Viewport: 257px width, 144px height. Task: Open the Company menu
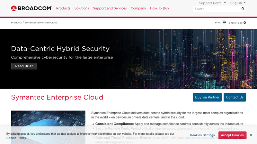[x=138, y=8]
